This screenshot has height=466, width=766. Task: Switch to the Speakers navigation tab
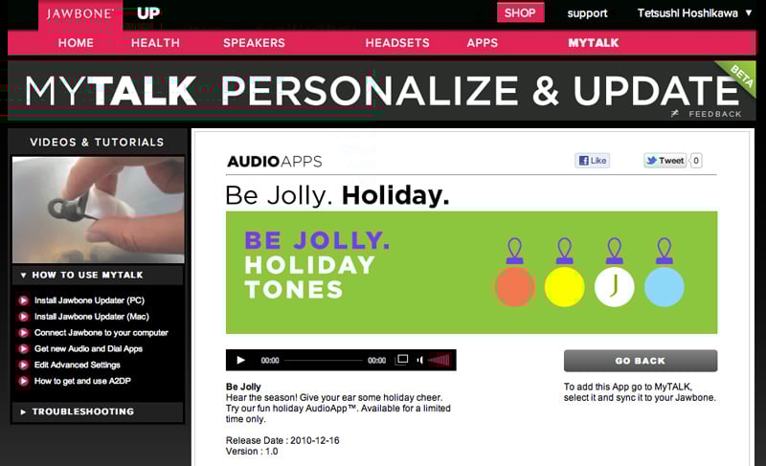point(254,43)
